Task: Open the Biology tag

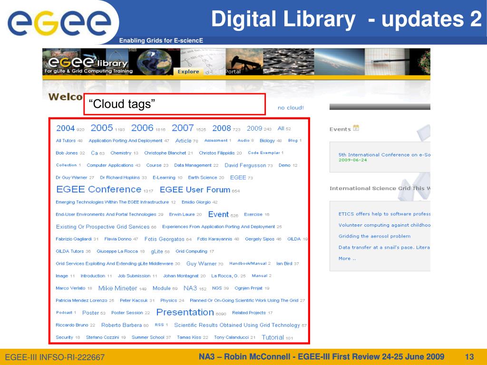Action: click(x=267, y=141)
